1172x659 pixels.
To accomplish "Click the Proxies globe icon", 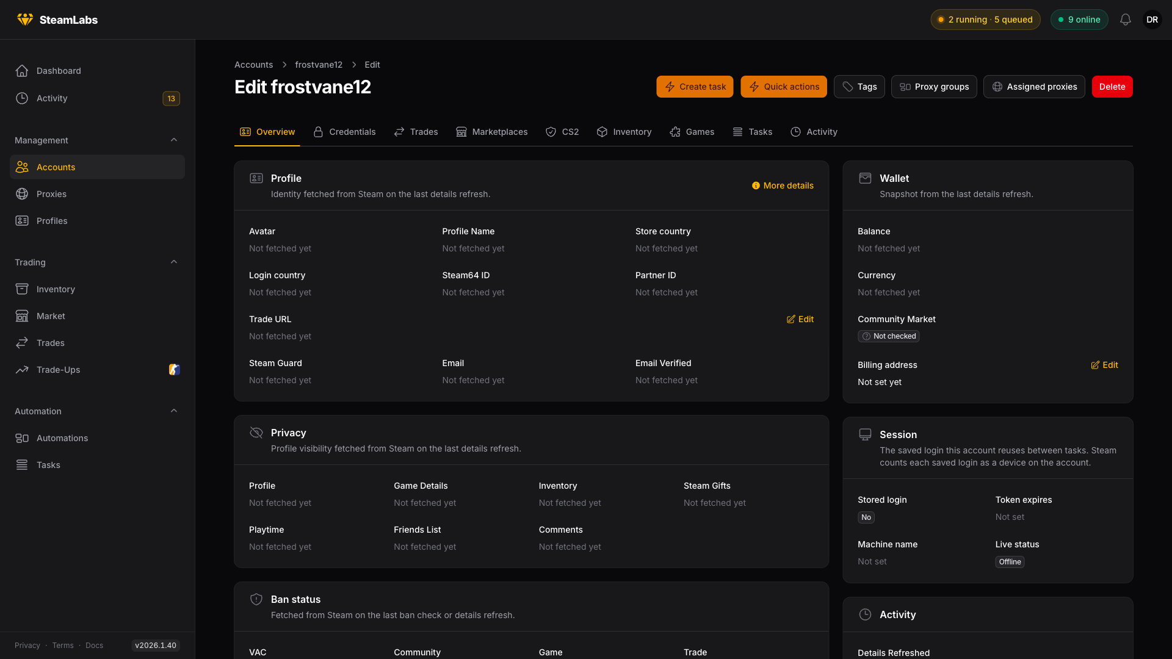I will 22,194.
